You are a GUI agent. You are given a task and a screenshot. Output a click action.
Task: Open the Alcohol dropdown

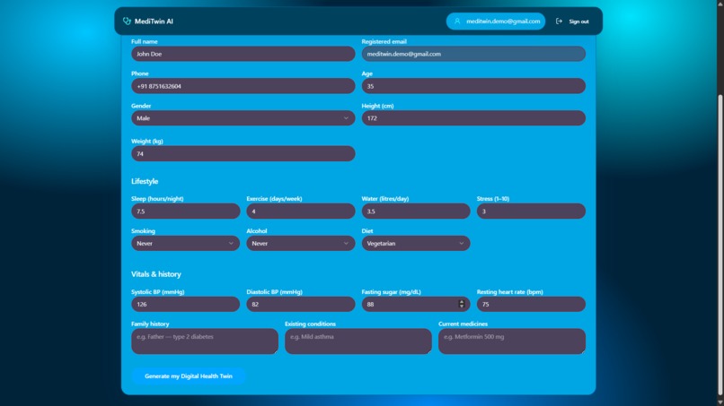pos(301,243)
